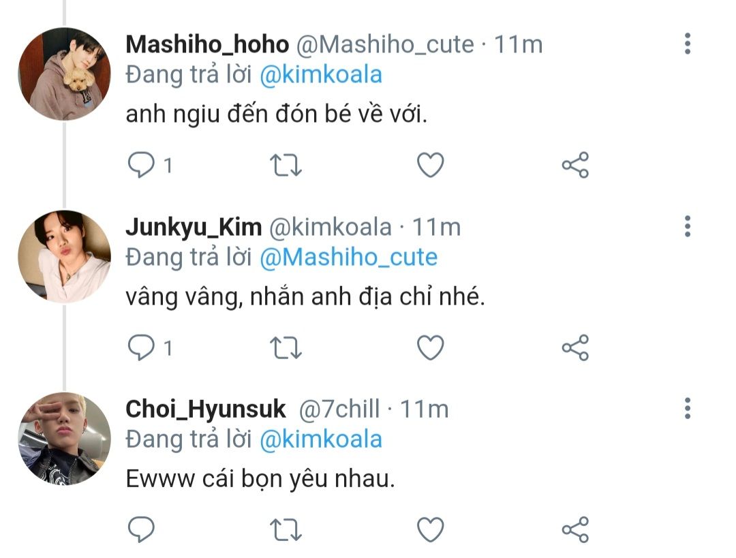Retweet Junkyu_Kim's tweet

286,347
